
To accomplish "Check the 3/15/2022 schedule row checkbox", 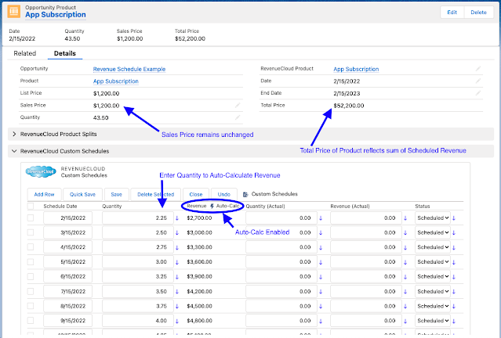I will 31,232.
